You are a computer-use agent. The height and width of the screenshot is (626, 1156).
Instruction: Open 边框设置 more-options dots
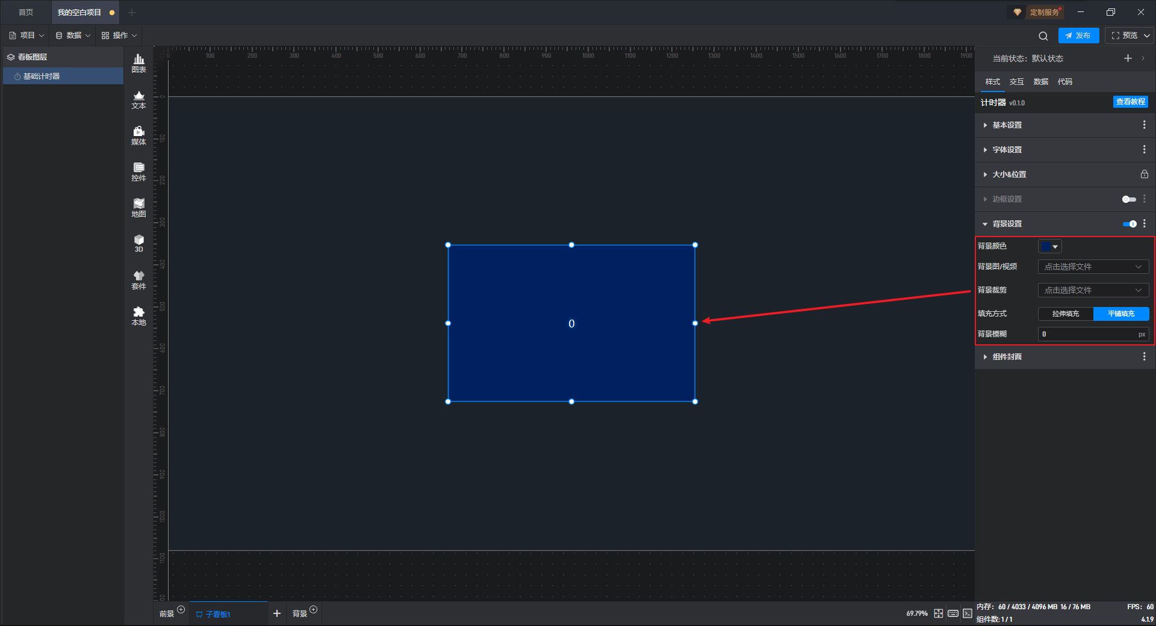pyautogui.click(x=1144, y=199)
